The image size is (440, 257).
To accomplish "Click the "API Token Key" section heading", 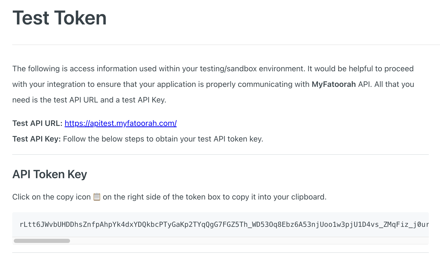I will (x=49, y=174).
